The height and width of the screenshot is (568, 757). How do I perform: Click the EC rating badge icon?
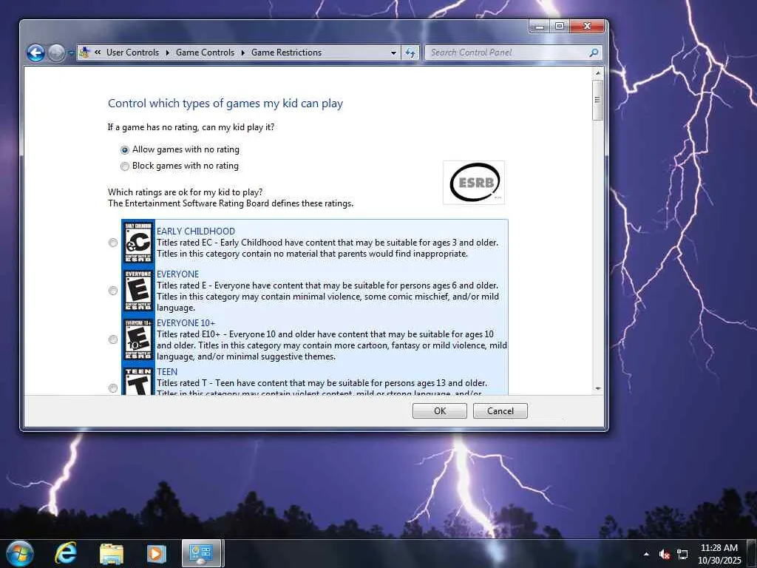138,243
